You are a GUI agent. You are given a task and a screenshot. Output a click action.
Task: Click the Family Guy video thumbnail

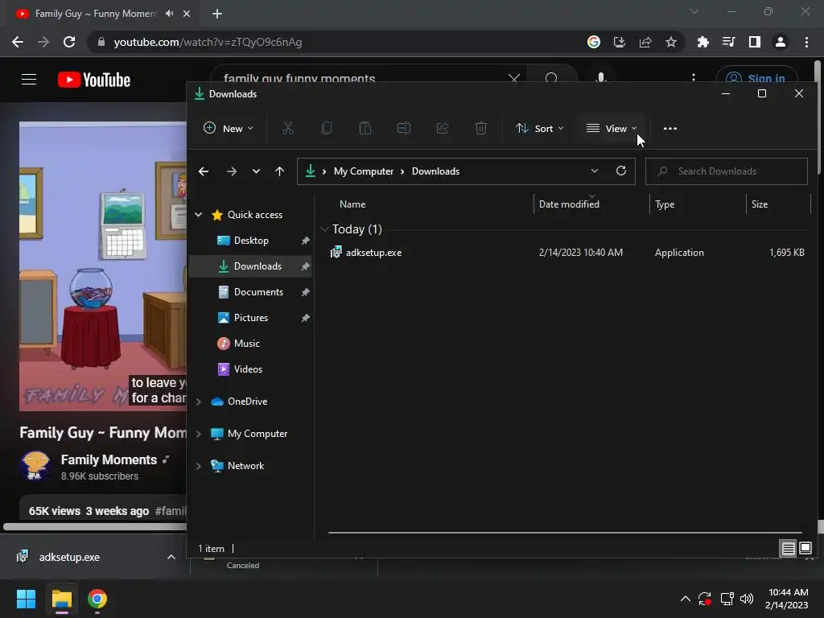pyautogui.click(x=103, y=266)
